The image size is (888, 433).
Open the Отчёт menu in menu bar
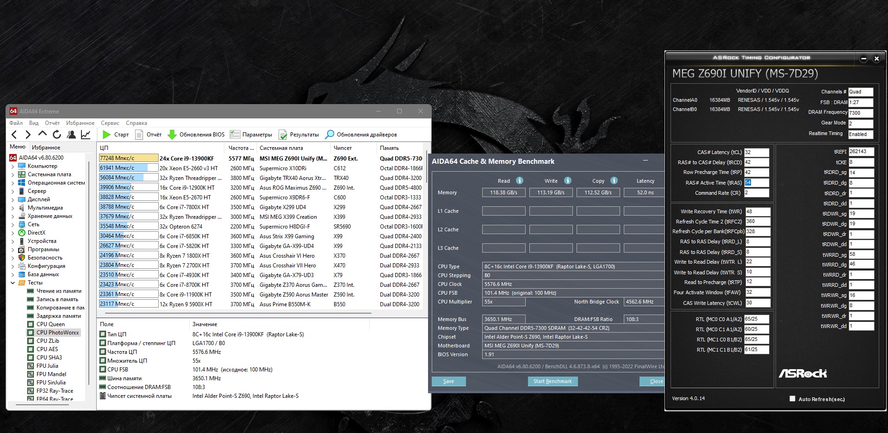52,123
